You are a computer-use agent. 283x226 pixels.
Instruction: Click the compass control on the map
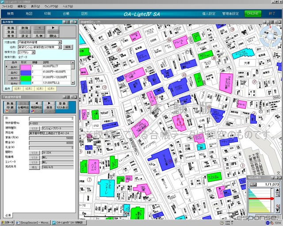pyautogui.click(x=270, y=36)
